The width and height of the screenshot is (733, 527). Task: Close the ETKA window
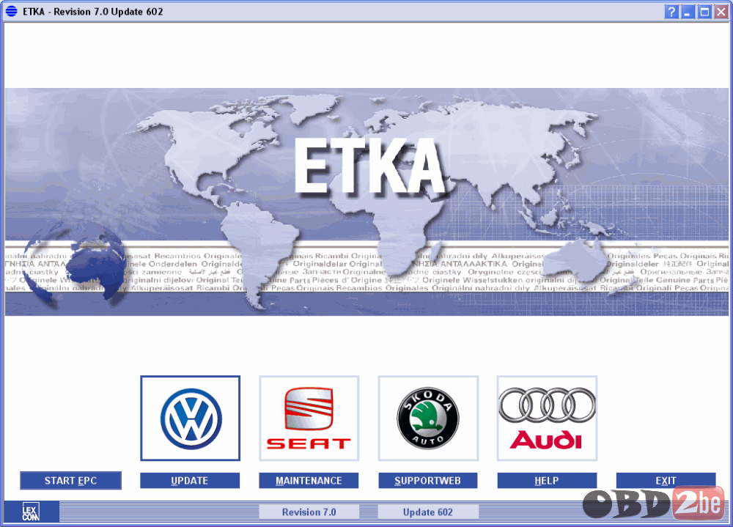pos(721,12)
